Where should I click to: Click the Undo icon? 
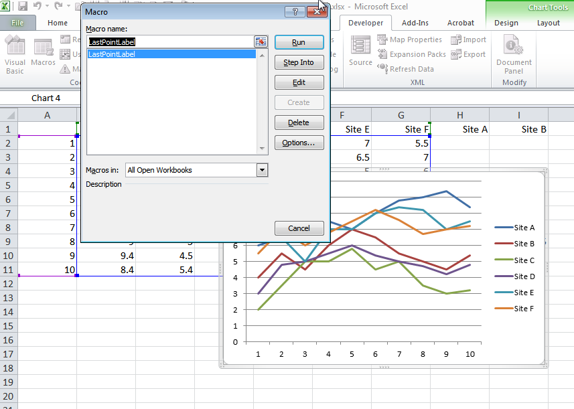pyautogui.click(x=37, y=6)
